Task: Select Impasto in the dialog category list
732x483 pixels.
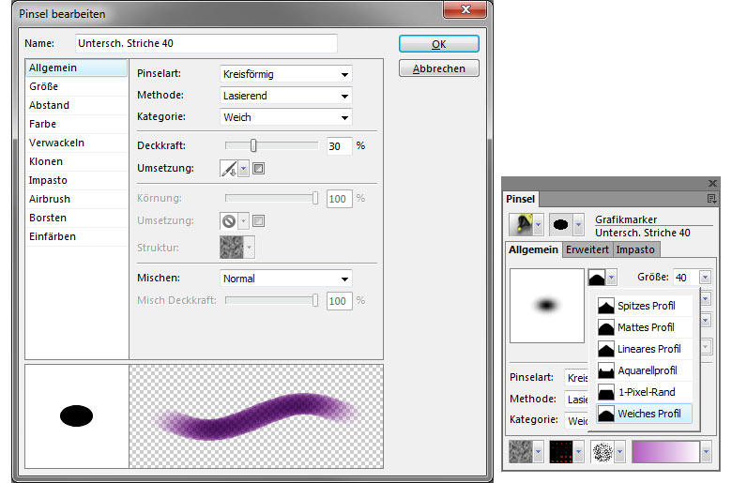Action: click(x=76, y=180)
